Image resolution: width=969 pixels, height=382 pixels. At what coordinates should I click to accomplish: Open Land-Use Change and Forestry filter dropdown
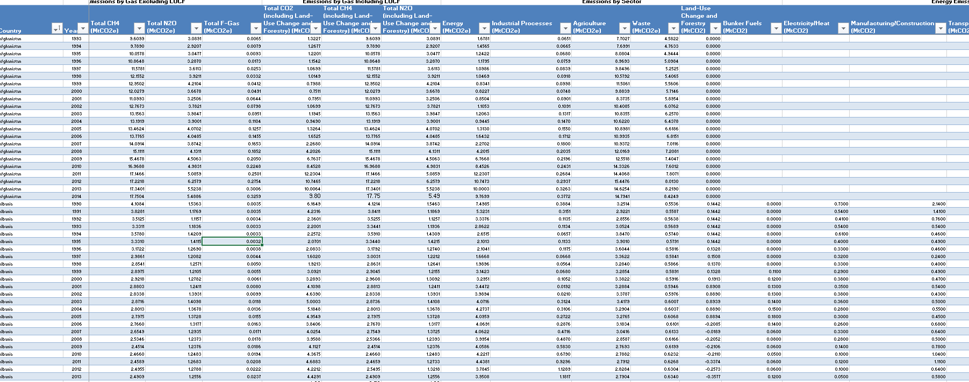click(715, 28)
